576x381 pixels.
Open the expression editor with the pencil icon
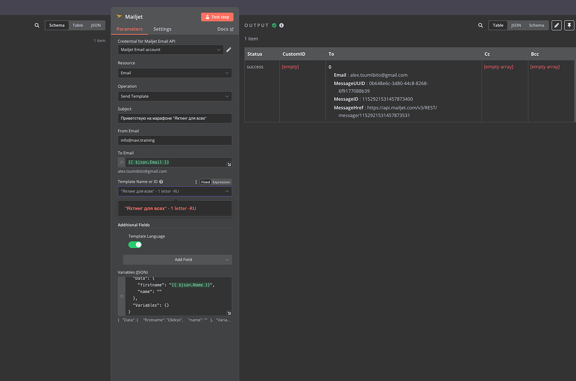coord(555,25)
